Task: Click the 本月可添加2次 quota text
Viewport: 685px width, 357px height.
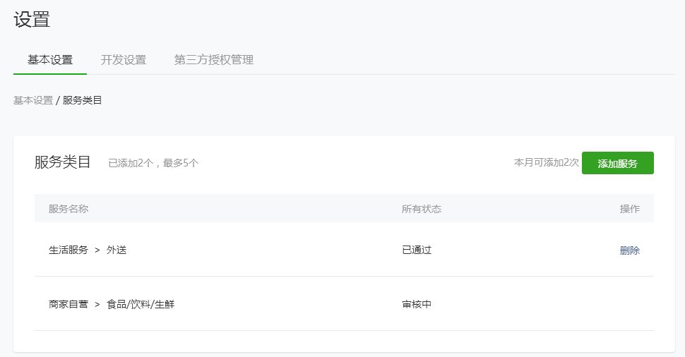Action: click(x=546, y=162)
